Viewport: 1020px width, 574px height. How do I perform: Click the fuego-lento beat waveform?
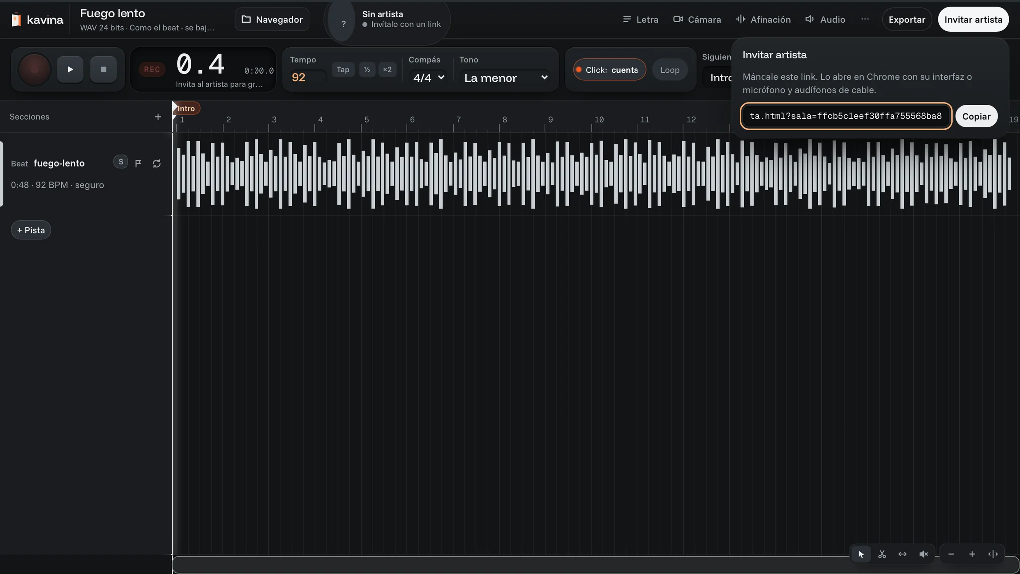point(594,173)
